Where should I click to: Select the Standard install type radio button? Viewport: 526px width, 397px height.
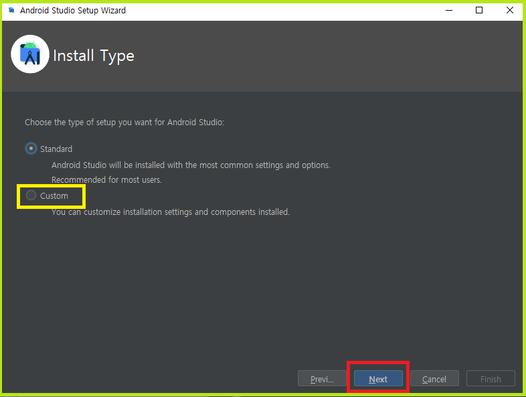tap(31, 149)
